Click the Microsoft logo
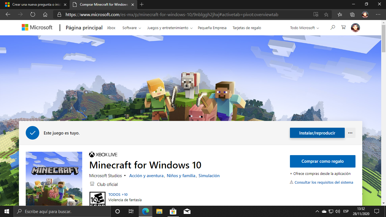The height and width of the screenshot is (217, 386). coord(37,27)
